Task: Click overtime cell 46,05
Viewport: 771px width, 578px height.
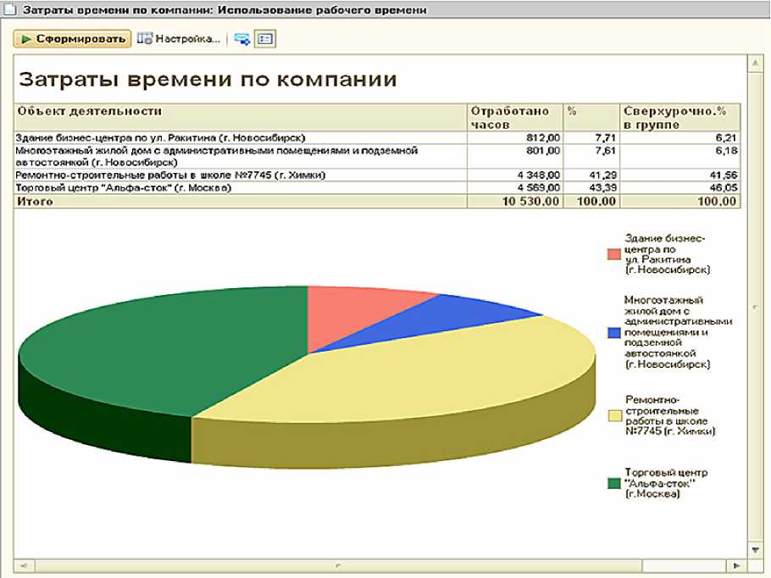Action: pyautogui.click(x=724, y=188)
